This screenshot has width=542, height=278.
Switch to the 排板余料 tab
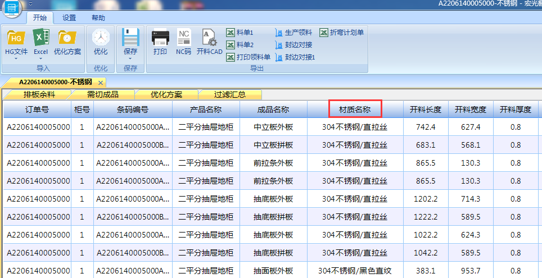pyautogui.click(x=39, y=94)
